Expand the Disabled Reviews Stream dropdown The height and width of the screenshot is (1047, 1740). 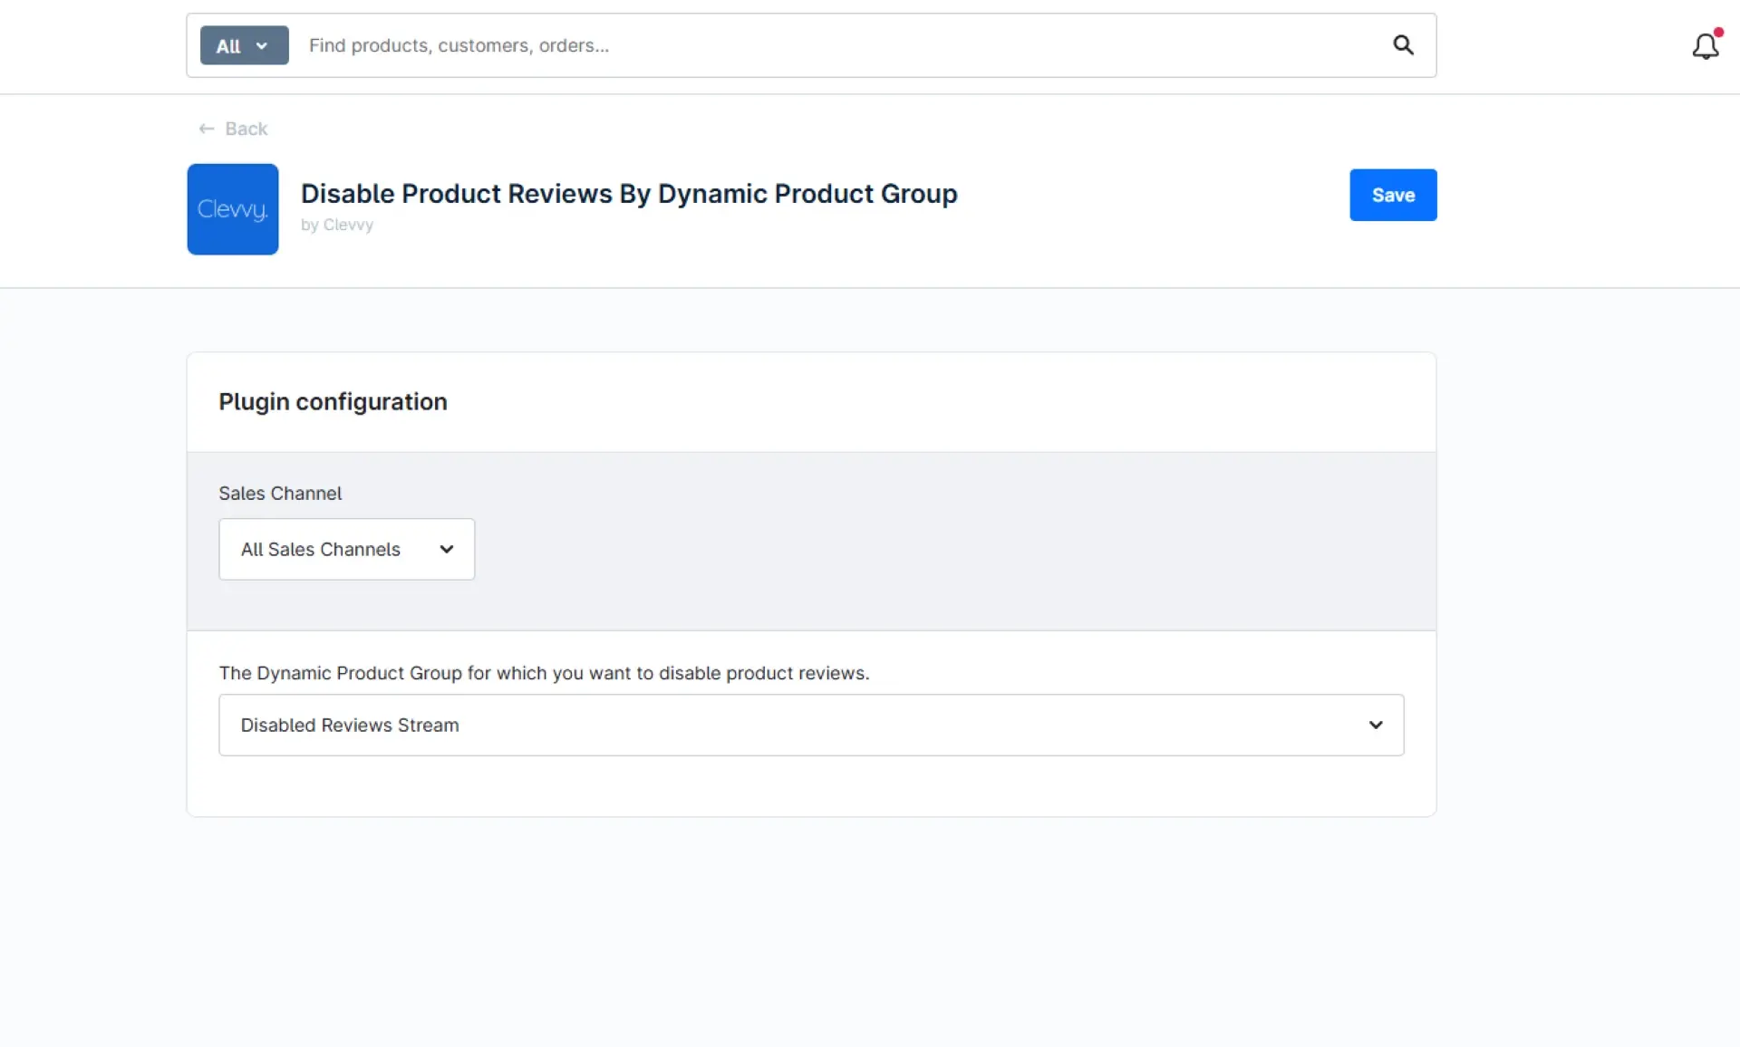(x=811, y=725)
